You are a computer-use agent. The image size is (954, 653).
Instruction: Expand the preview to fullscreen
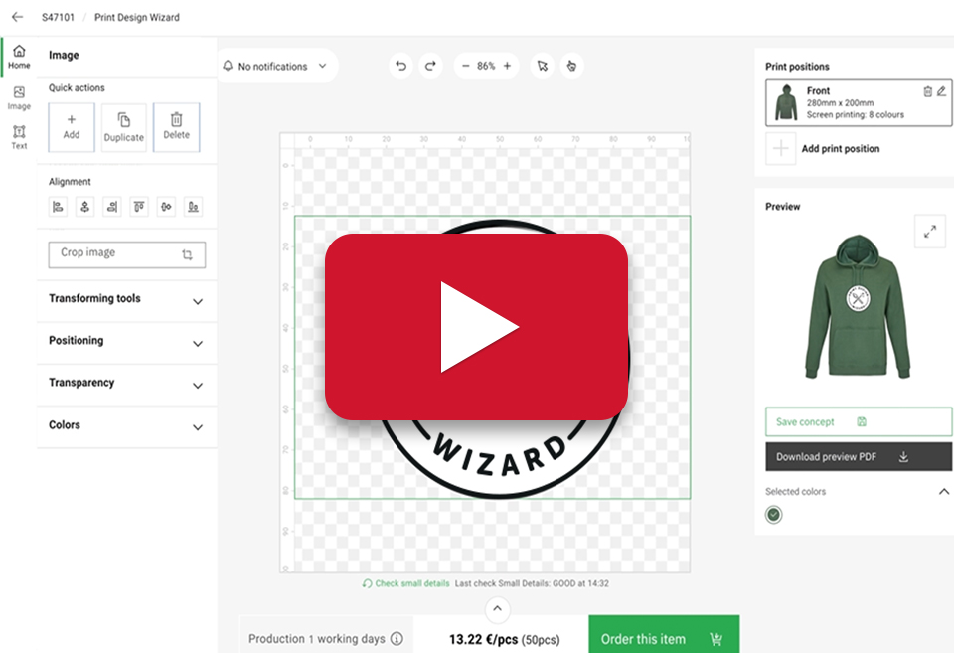930,232
